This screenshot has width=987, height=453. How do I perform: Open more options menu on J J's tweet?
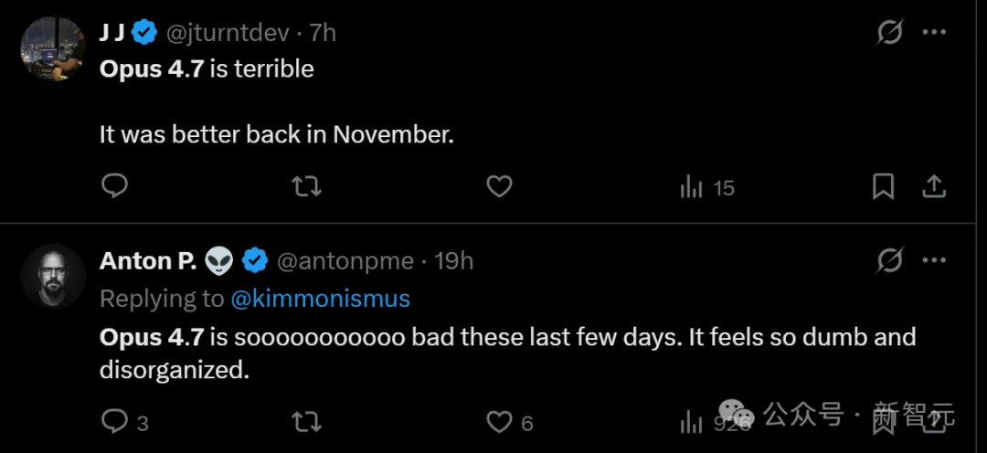click(933, 33)
